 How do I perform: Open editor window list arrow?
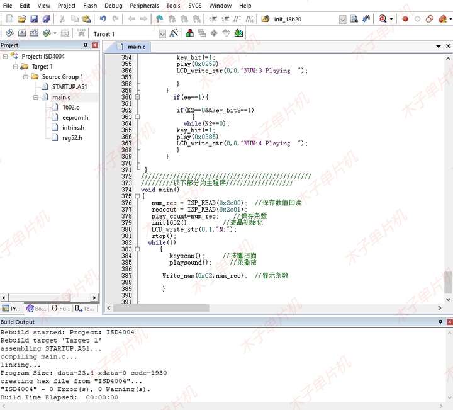pos(439,46)
